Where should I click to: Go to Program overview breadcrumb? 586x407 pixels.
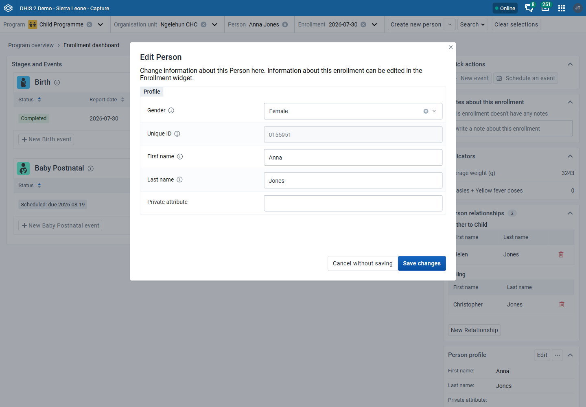31,45
